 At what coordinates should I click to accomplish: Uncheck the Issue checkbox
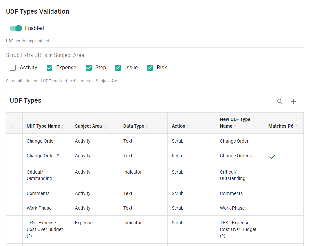tap(118, 68)
